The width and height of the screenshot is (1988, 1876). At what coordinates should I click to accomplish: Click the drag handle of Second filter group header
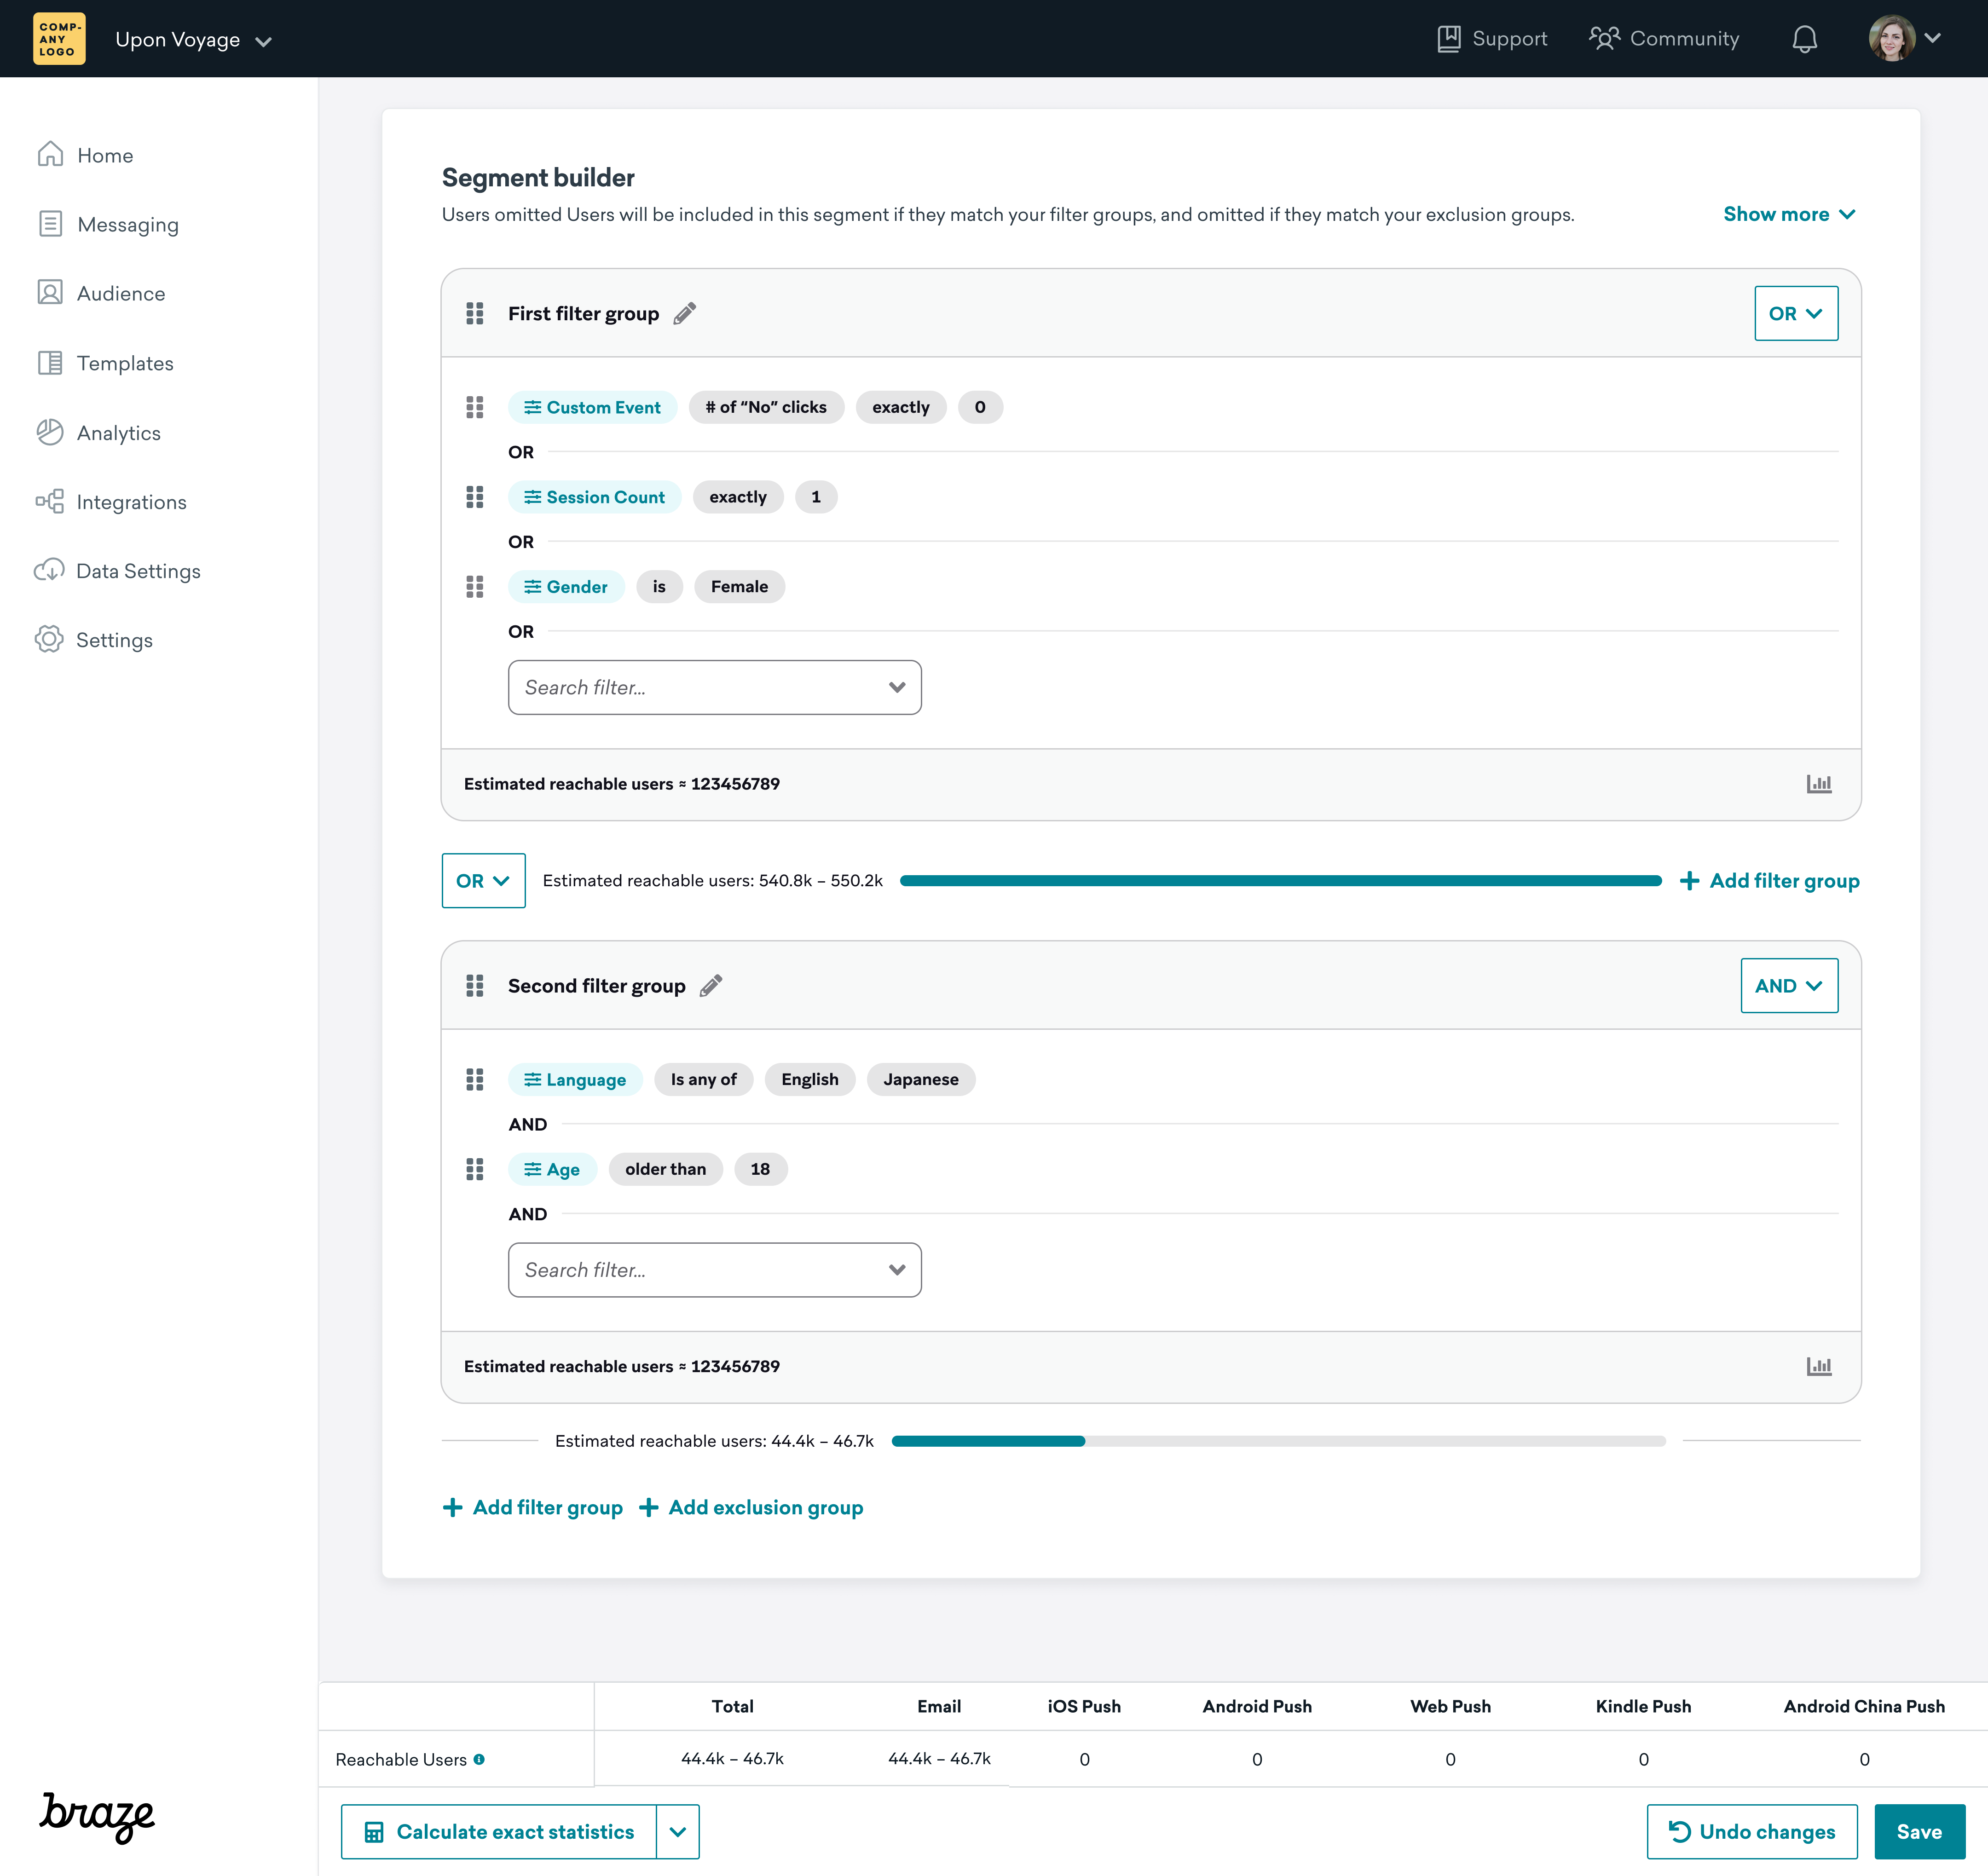coord(475,986)
